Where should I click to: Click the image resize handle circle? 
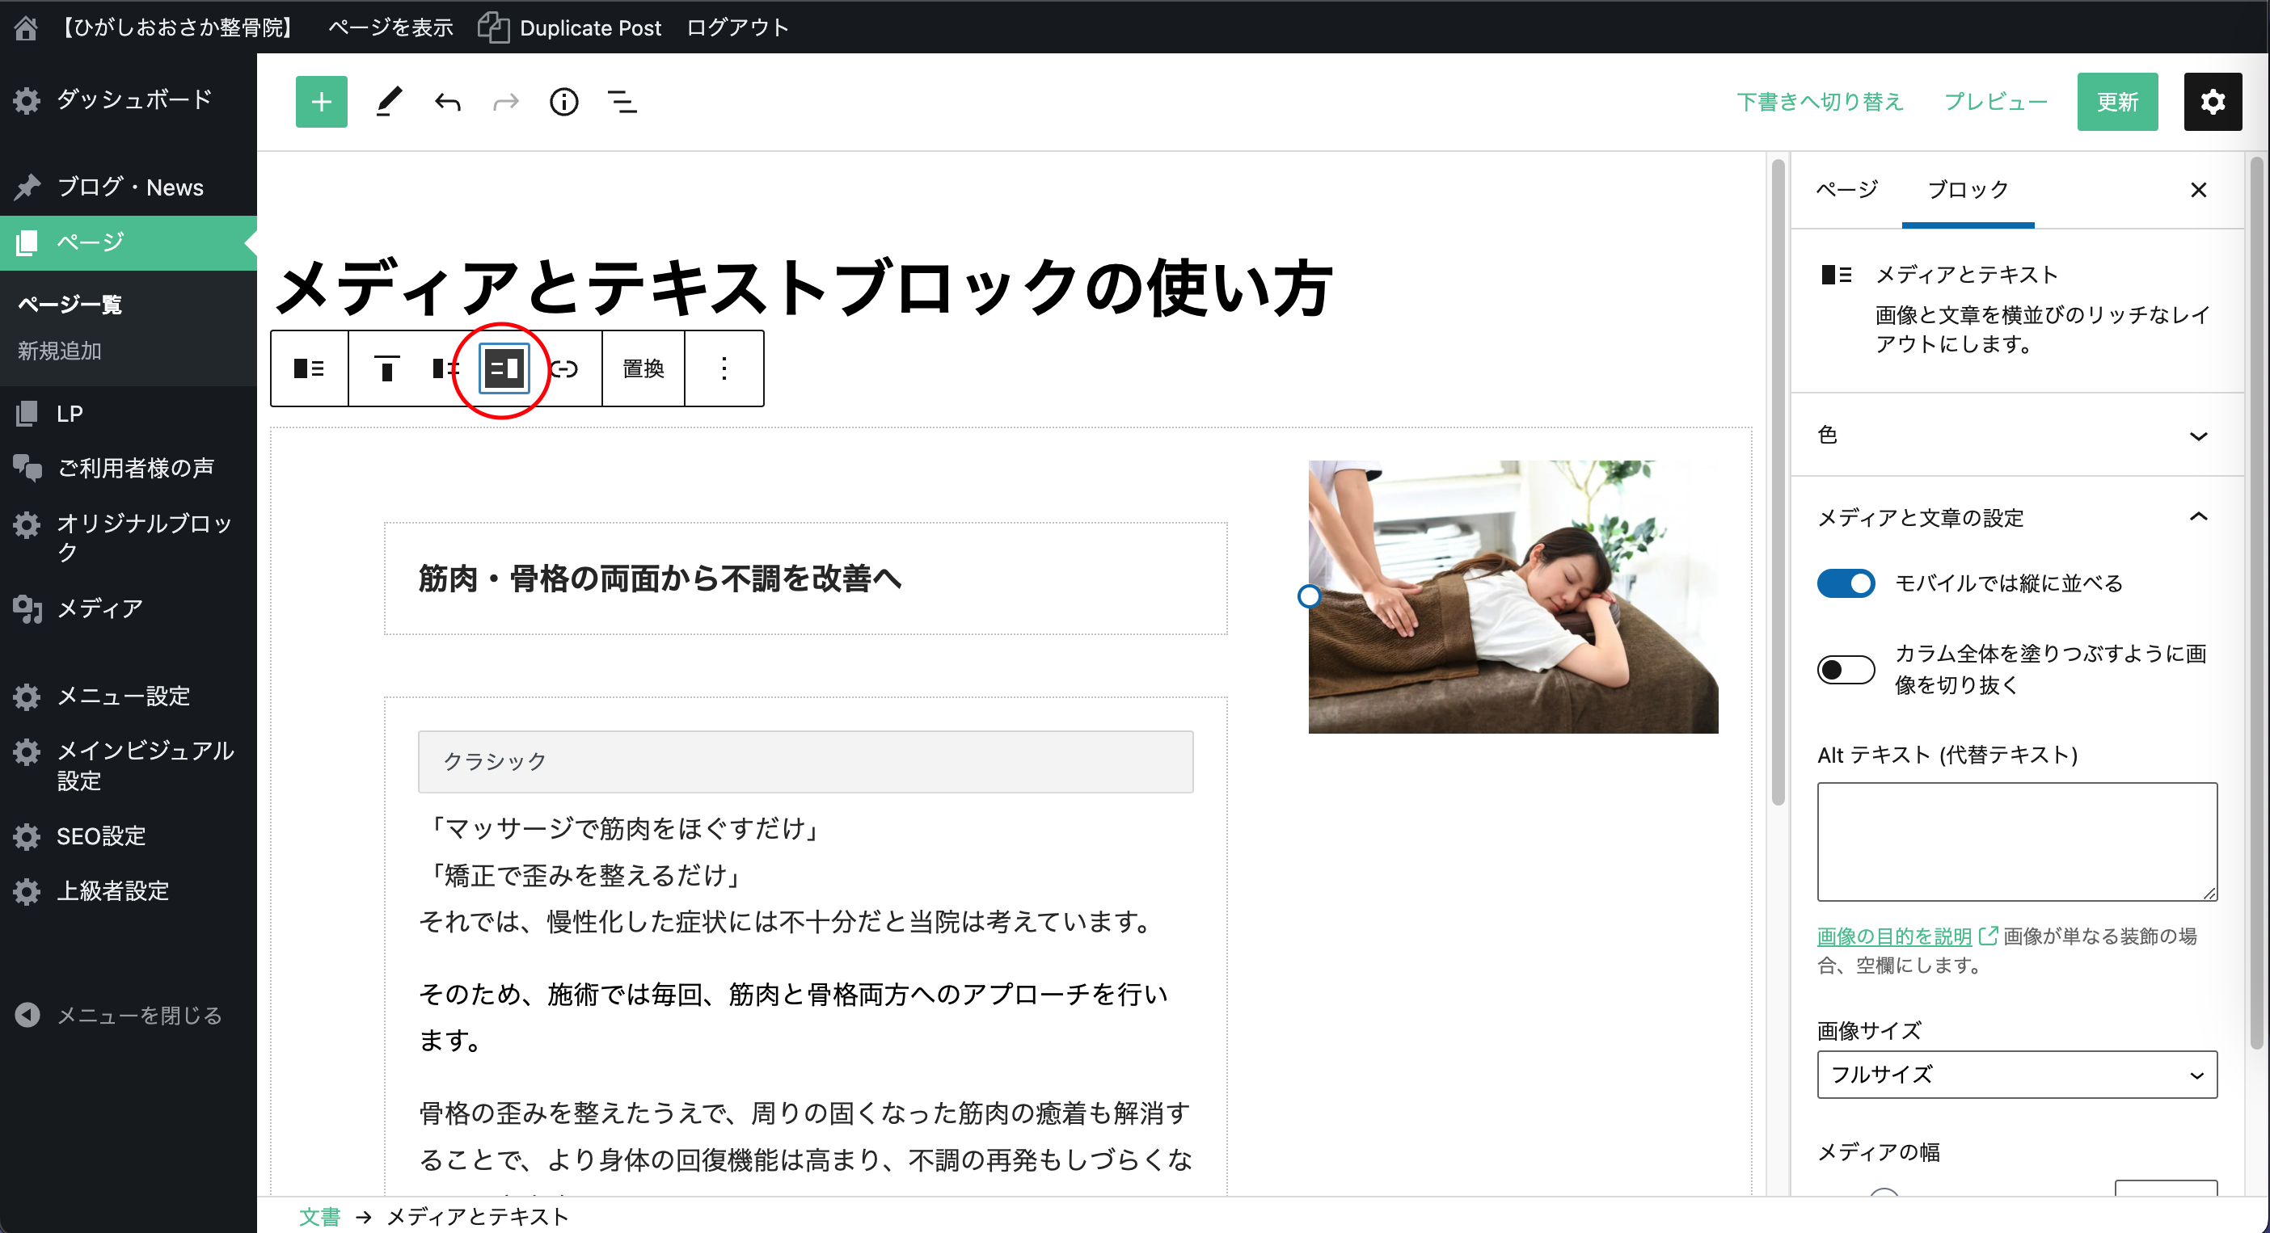click(1309, 596)
